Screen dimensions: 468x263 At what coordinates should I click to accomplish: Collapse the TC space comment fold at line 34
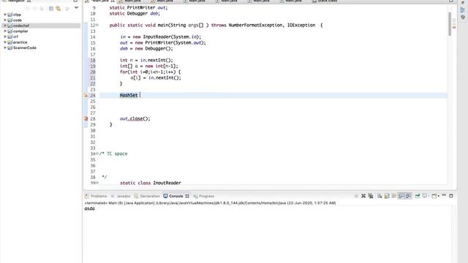click(x=97, y=153)
